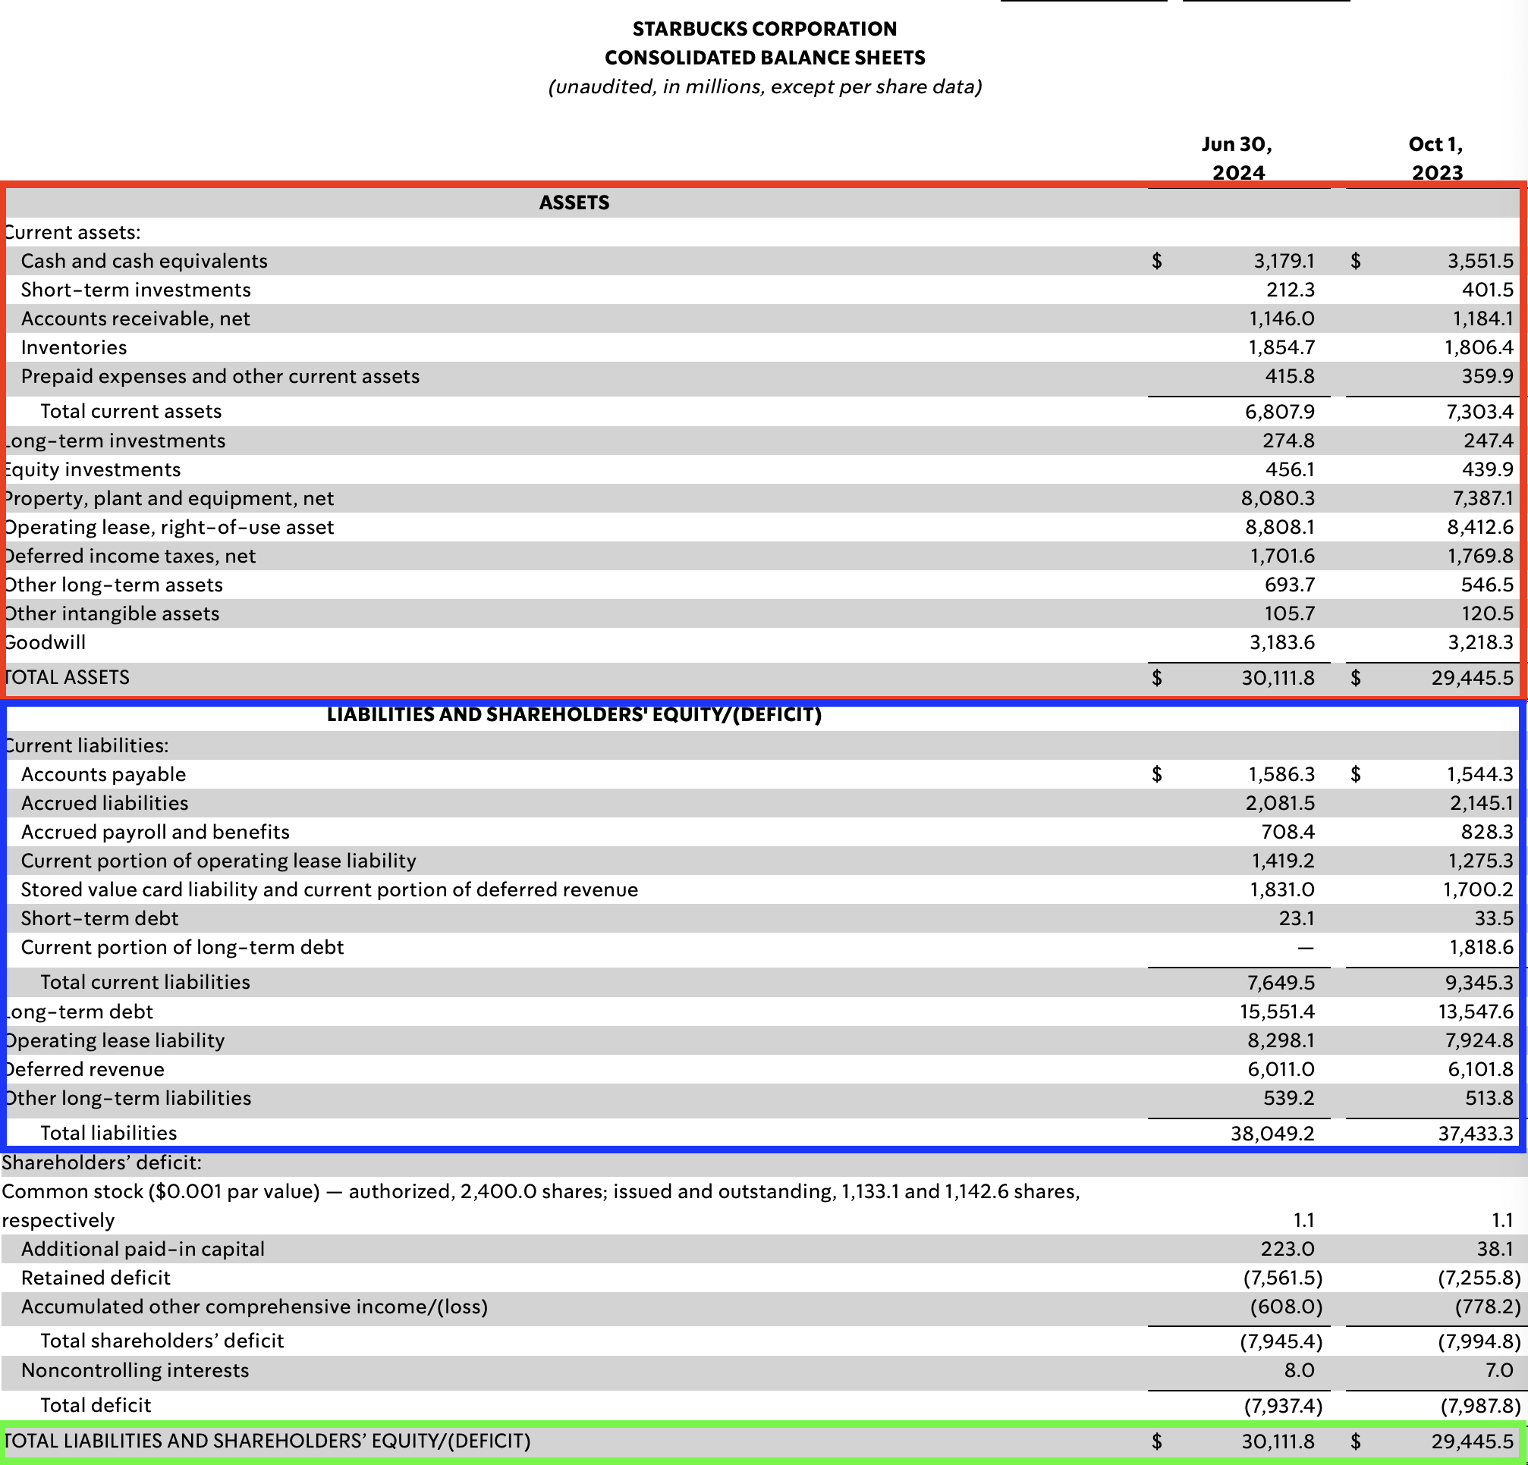Screen dimensions: 1528x1465
Task: Click the value 38,049.2
Action: [x=1273, y=1134]
